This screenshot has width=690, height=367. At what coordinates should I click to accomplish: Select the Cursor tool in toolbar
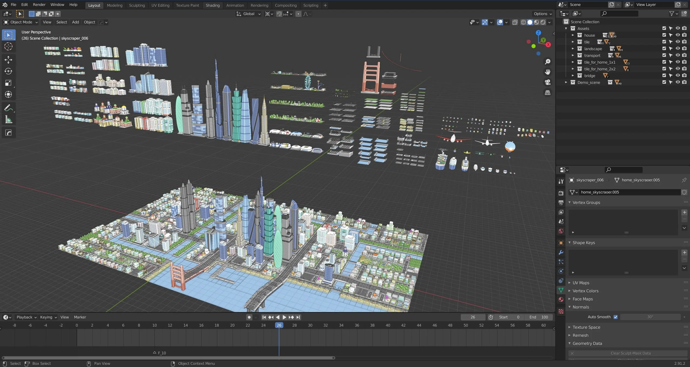(8, 46)
